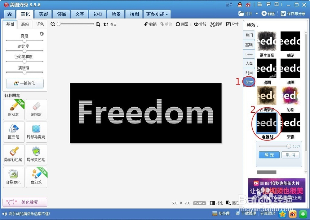310x220 pixels.
Task: Apply the 蜡笔 effect thumbnail
Action: [290, 41]
